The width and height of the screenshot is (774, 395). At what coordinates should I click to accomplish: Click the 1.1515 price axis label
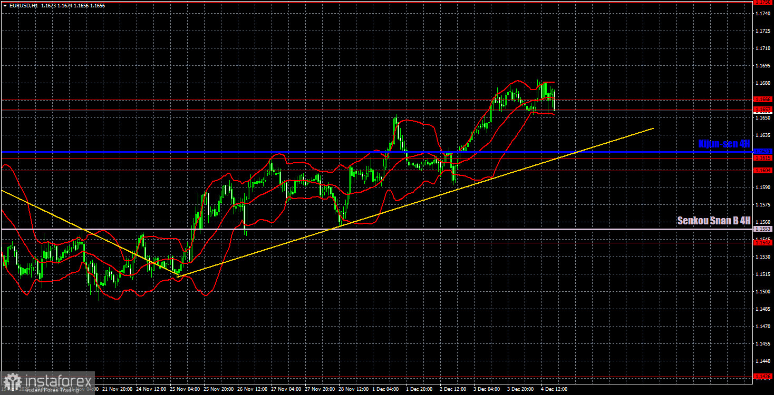click(763, 274)
